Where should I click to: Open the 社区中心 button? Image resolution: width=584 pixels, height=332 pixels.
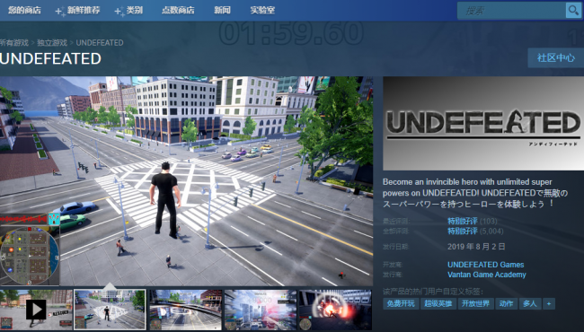pos(555,58)
